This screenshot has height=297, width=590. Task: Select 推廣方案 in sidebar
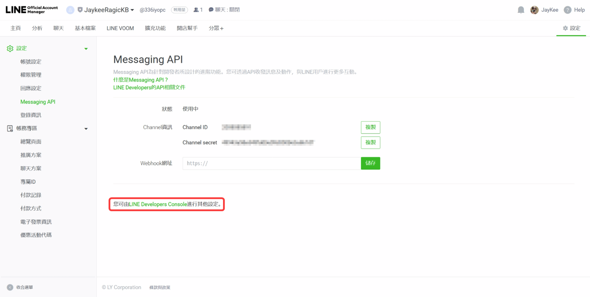pyautogui.click(x=31, y=155)
